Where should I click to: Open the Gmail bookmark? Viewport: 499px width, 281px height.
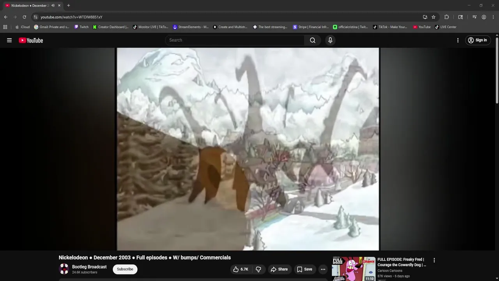(x=52, y=27)
